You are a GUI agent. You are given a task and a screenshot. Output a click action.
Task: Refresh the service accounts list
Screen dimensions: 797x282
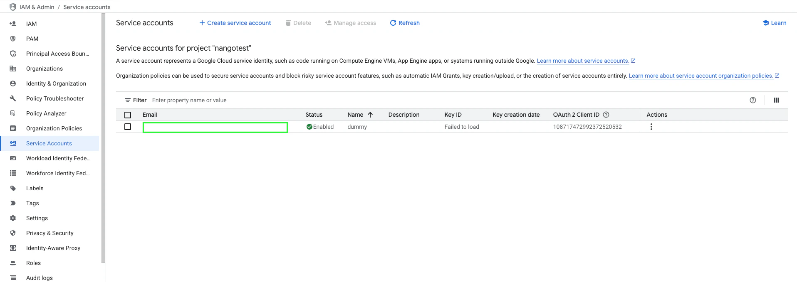tap(405, 23)
